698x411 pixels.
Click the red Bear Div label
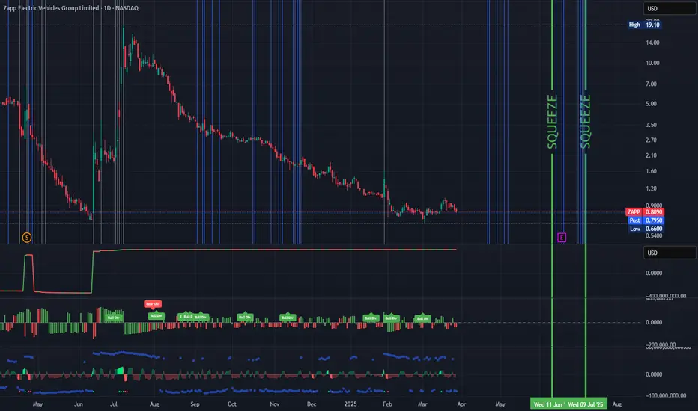[153, 304]
